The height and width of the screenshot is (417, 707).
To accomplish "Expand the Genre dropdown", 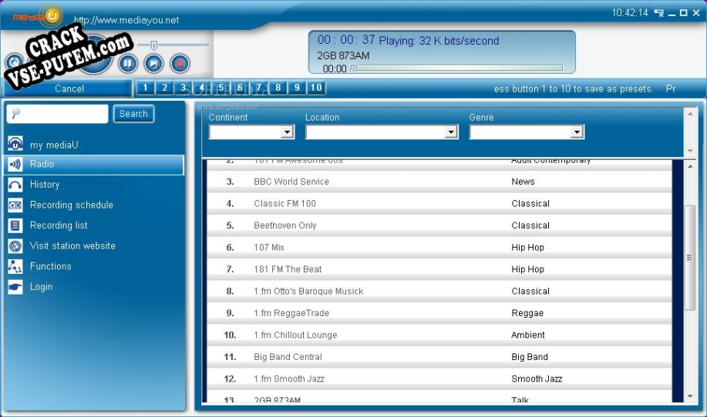I will click(577, 132).
